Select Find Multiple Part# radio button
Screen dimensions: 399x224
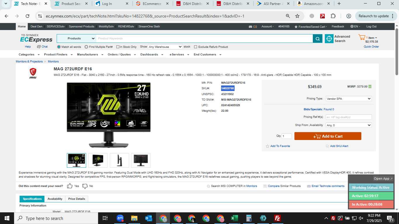86,47
